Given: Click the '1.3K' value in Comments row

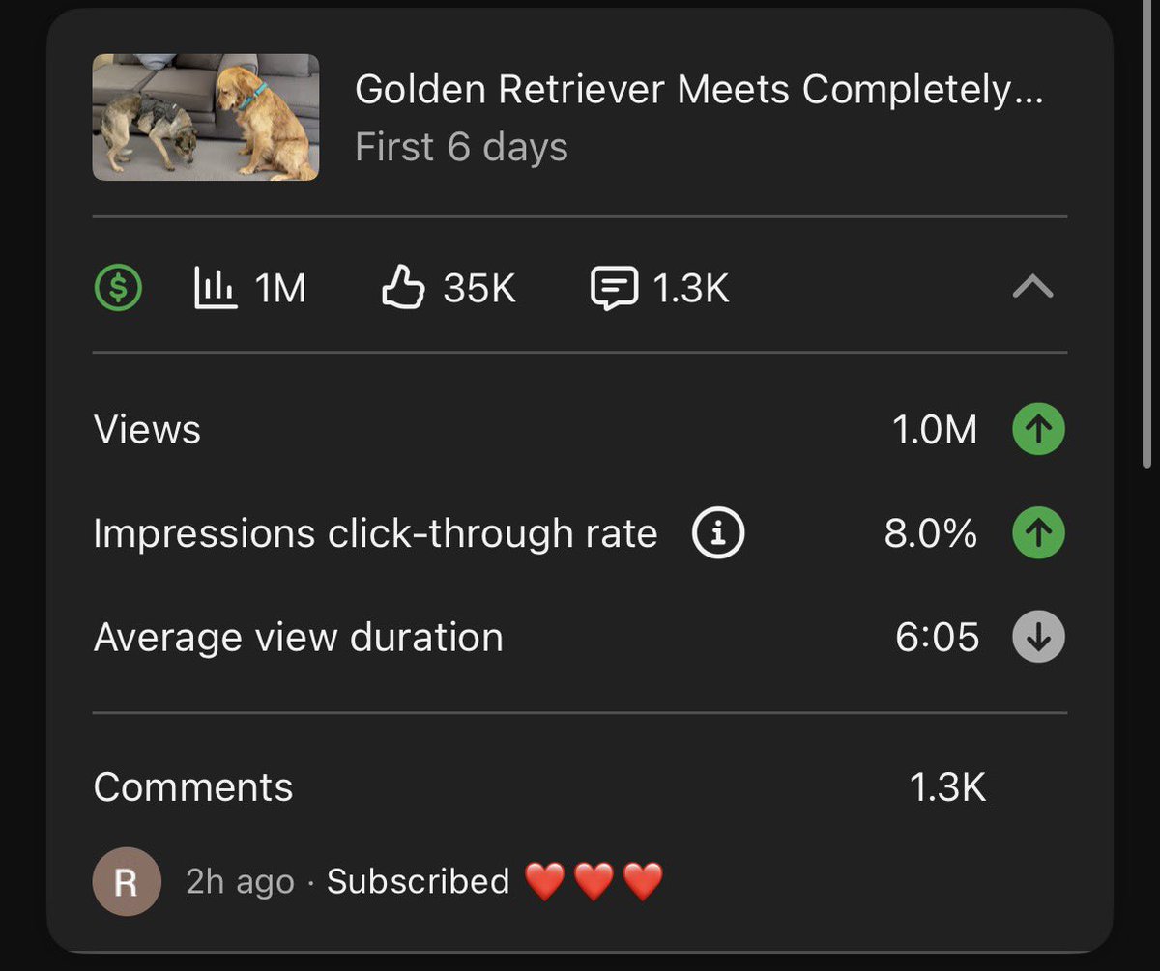Looking at the screenshot, I should [x=947, y=787].
